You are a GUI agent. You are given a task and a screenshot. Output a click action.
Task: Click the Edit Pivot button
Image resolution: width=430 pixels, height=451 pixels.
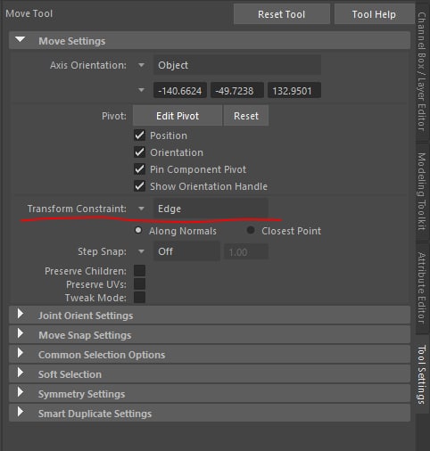click(x=178, y=116)
